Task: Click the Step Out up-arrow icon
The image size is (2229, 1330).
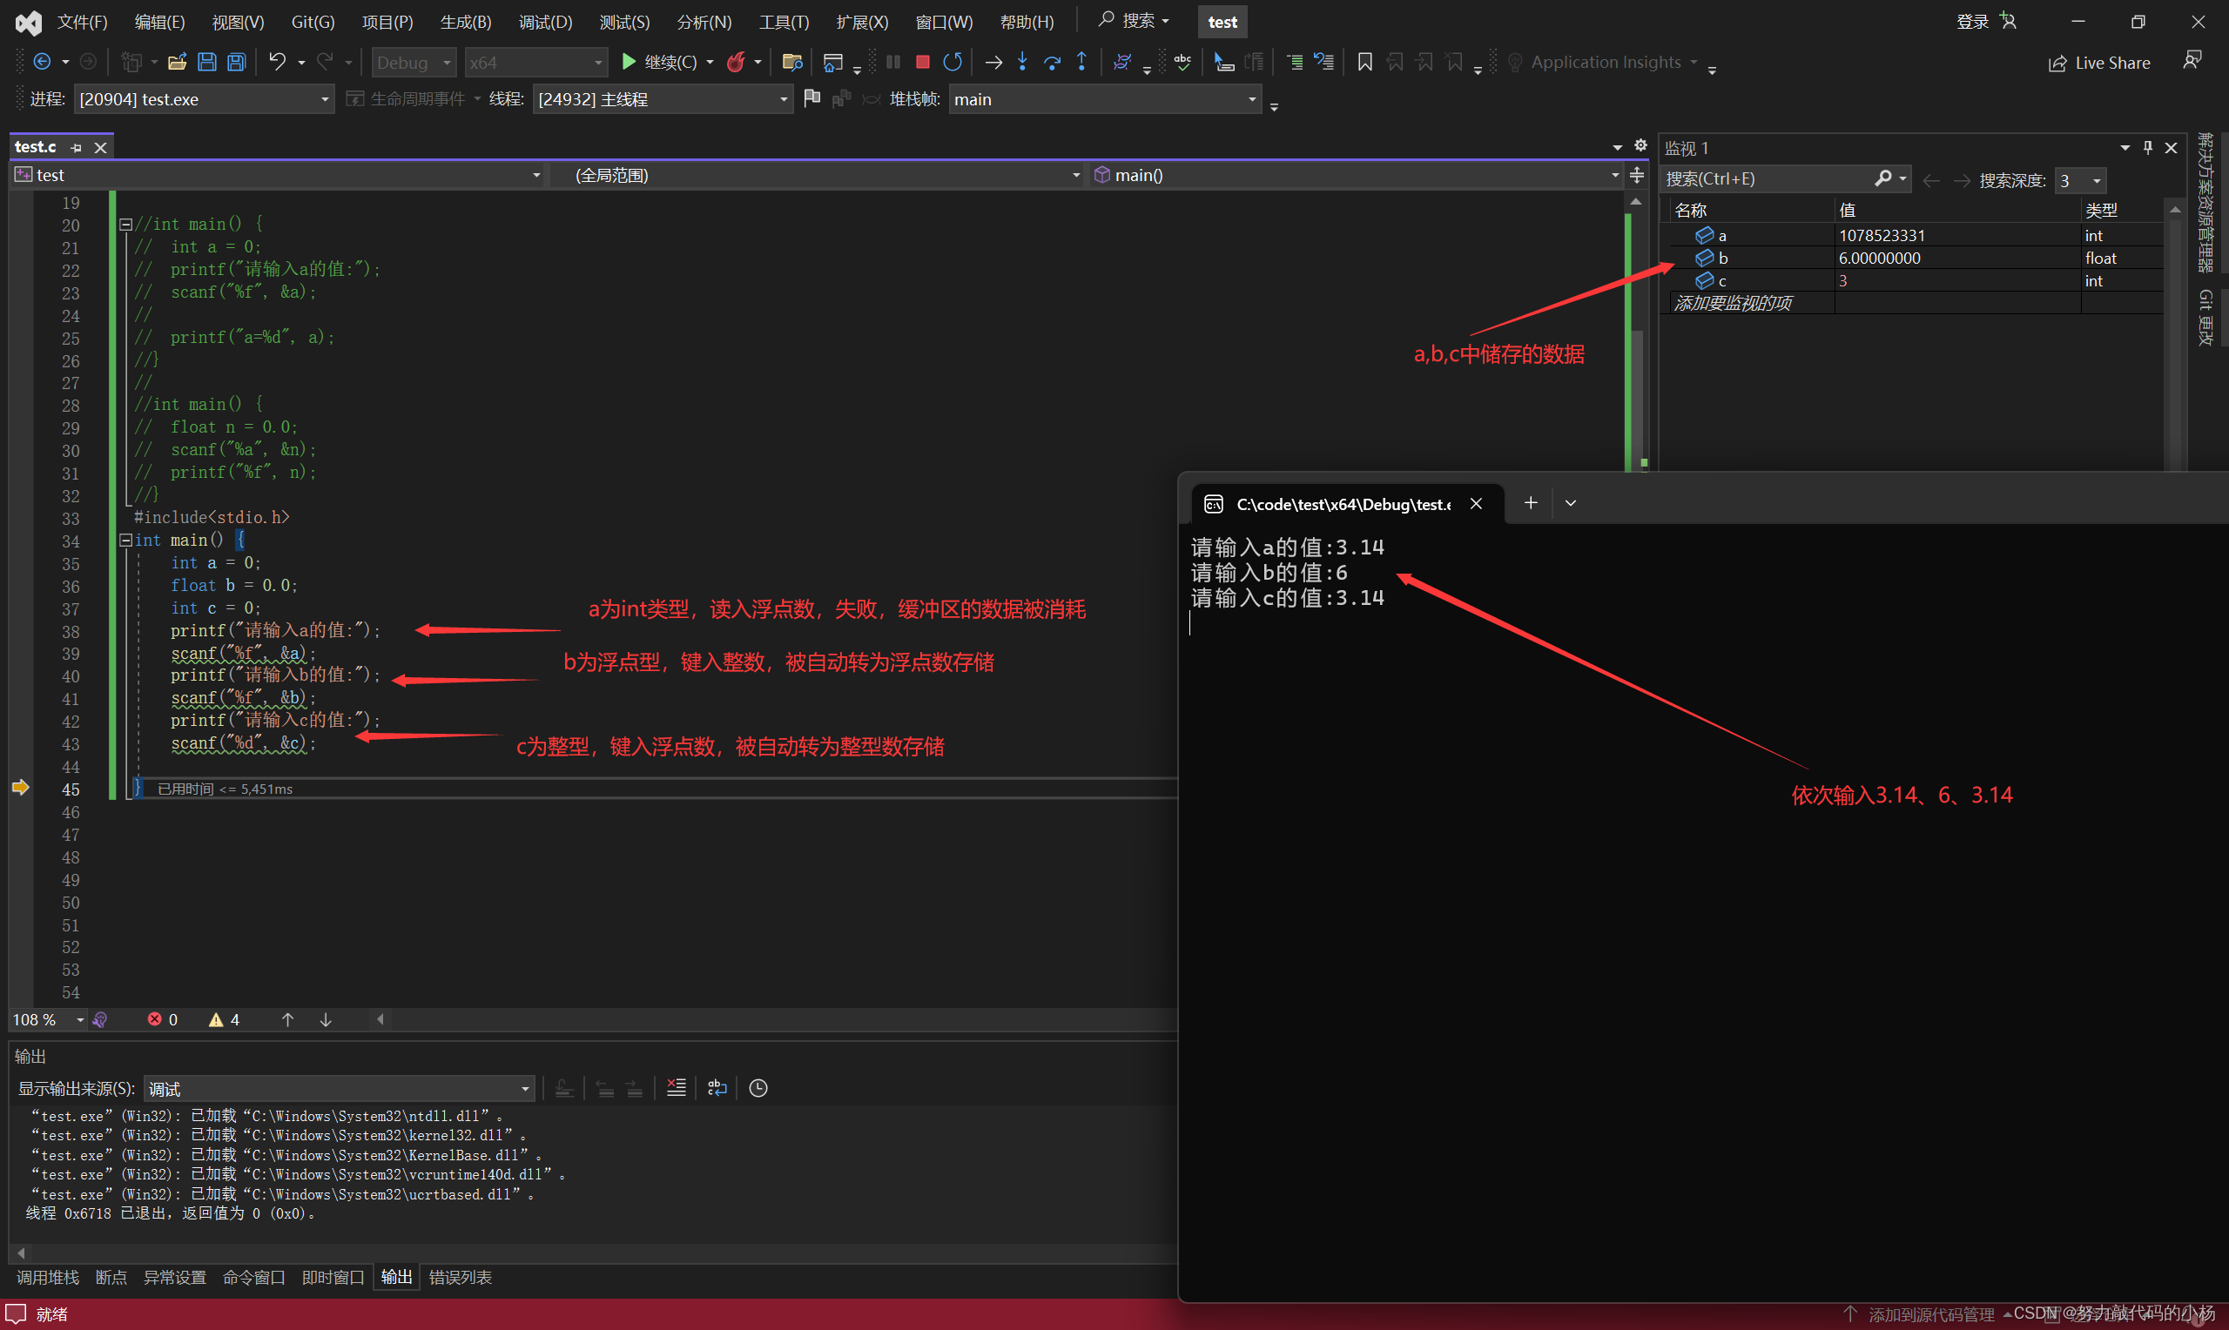Action: (1081, 62)
